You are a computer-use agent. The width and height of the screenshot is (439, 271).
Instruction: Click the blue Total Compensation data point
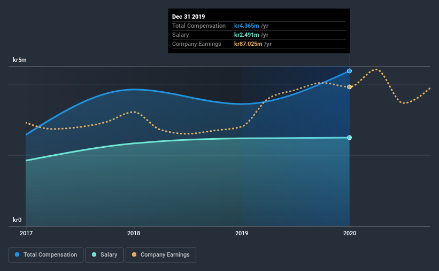point(349,71)
